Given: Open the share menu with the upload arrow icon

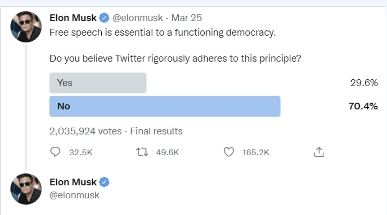Looking at the screenshot, I should (x=319, y=152).
